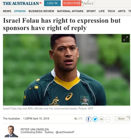Share the article on Twitter
131x139 pixels.
click(x=95, y=119)
